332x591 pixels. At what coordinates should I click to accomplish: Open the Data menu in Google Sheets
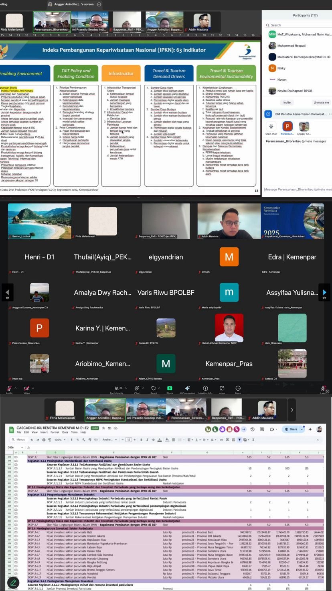pos(65,432)
